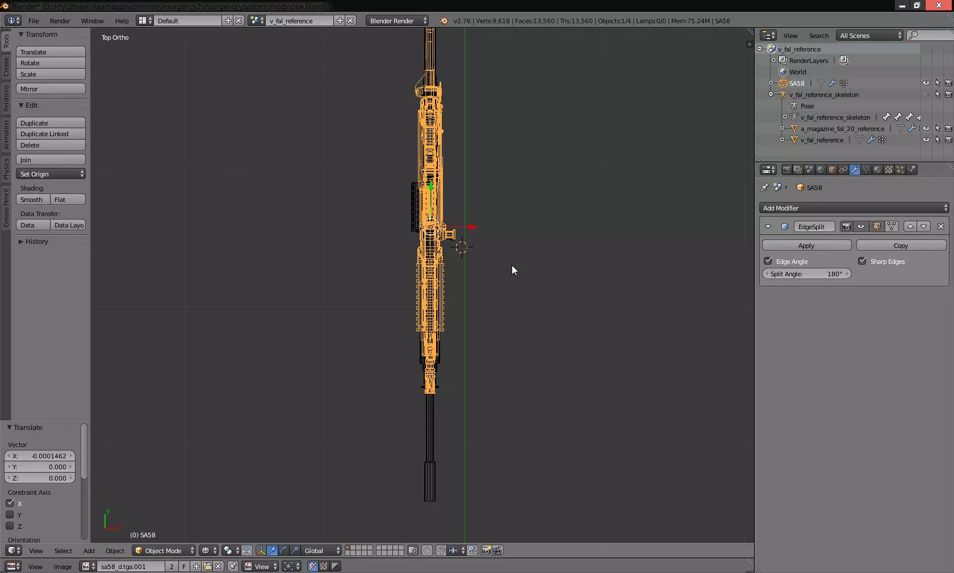Image resolution: width=954 pixels, height=573 pixels.
Task: Toggle EdgeSplit modifier edit mode display
Action: tap(877, 226)
